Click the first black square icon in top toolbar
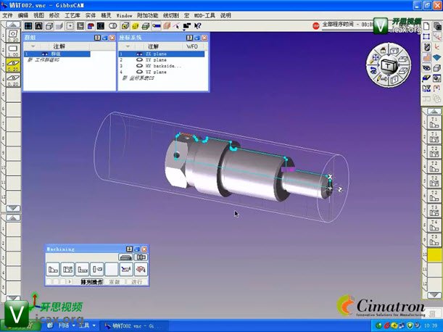Viewport: 443px width, 332px height. click(28, 26)
